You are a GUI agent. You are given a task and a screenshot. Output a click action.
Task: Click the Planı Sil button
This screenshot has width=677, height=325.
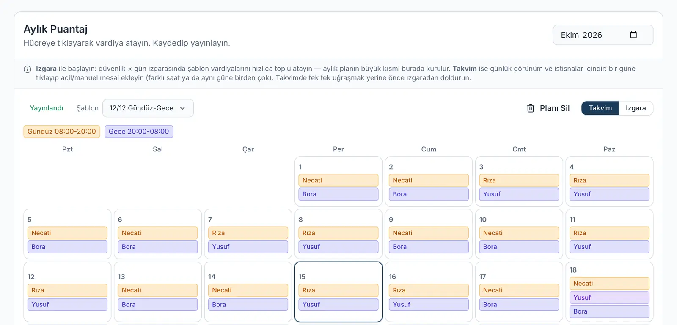click(548, 108)
